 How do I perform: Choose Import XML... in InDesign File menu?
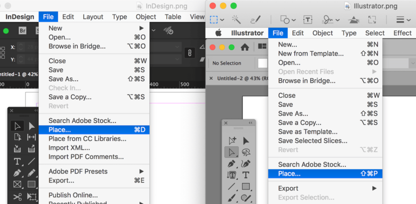pyautogui.click(x=94, y=148)
